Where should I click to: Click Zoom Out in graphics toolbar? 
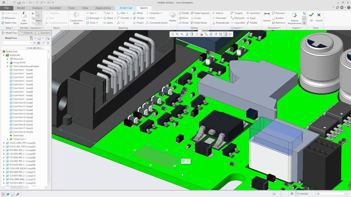click(x=182, y=34)
